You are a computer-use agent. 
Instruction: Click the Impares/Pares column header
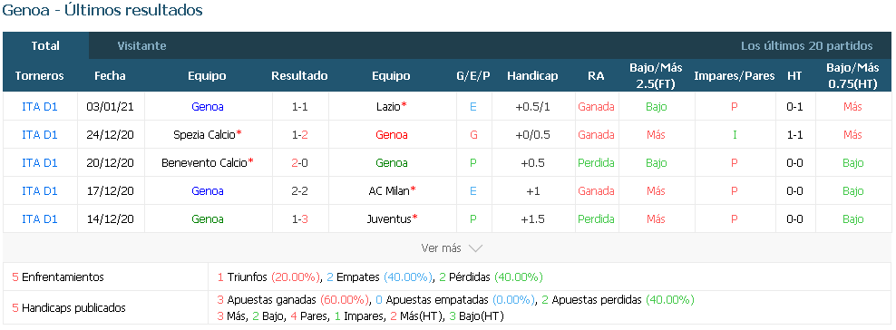click(x=735, y=76)
